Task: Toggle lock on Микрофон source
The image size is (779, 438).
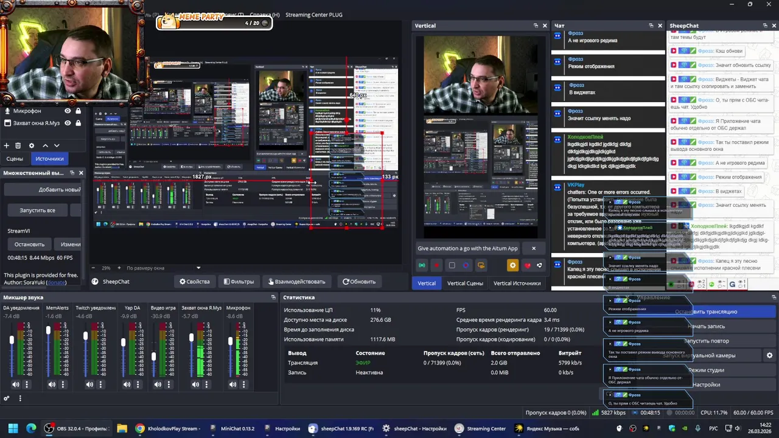Action: tap(78, 111)
